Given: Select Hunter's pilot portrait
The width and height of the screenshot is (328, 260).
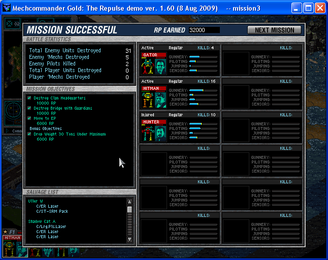Looking at the screenshot, I should (160, 133).
